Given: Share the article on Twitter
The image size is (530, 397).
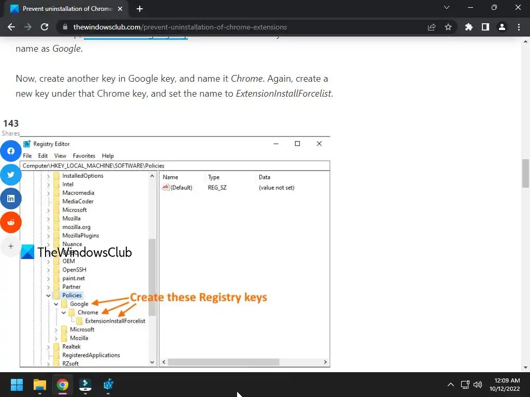Looking at the screenshot, I should pos(11,175).
